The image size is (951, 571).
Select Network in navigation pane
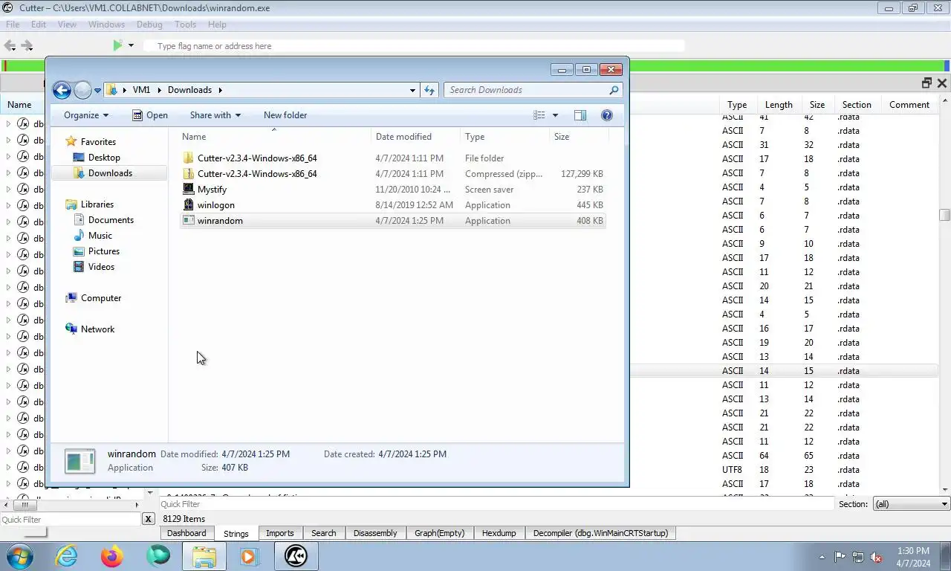97,329
